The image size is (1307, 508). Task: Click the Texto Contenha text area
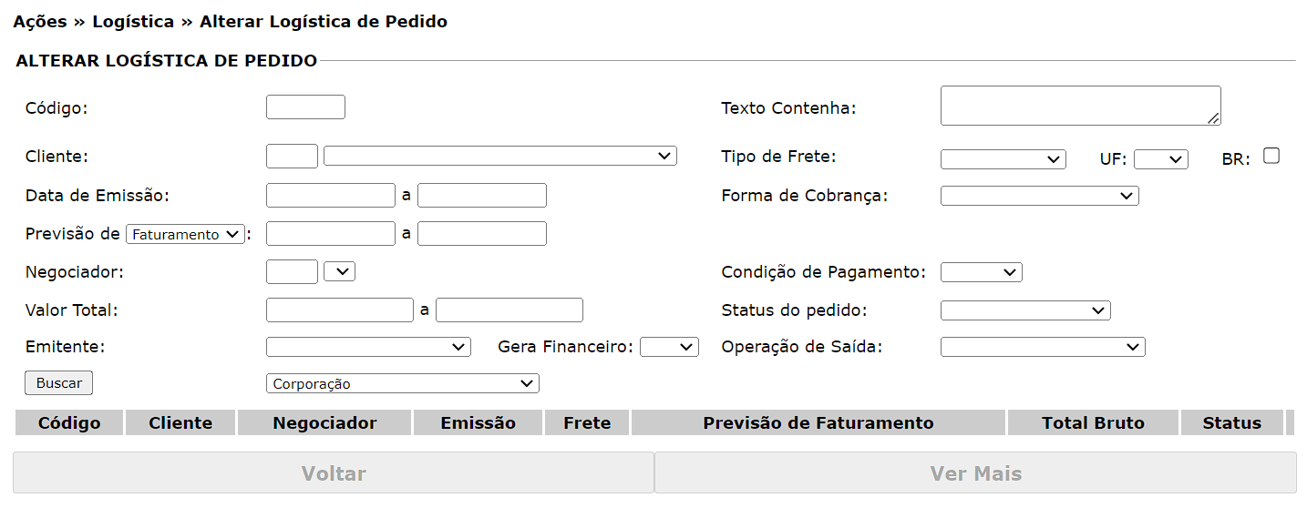(x=1080, y=106)
